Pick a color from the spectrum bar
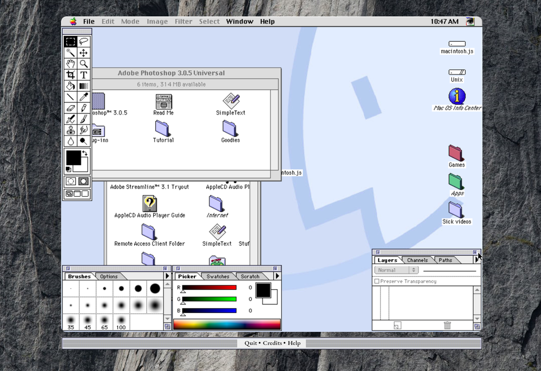 [227, 325]
